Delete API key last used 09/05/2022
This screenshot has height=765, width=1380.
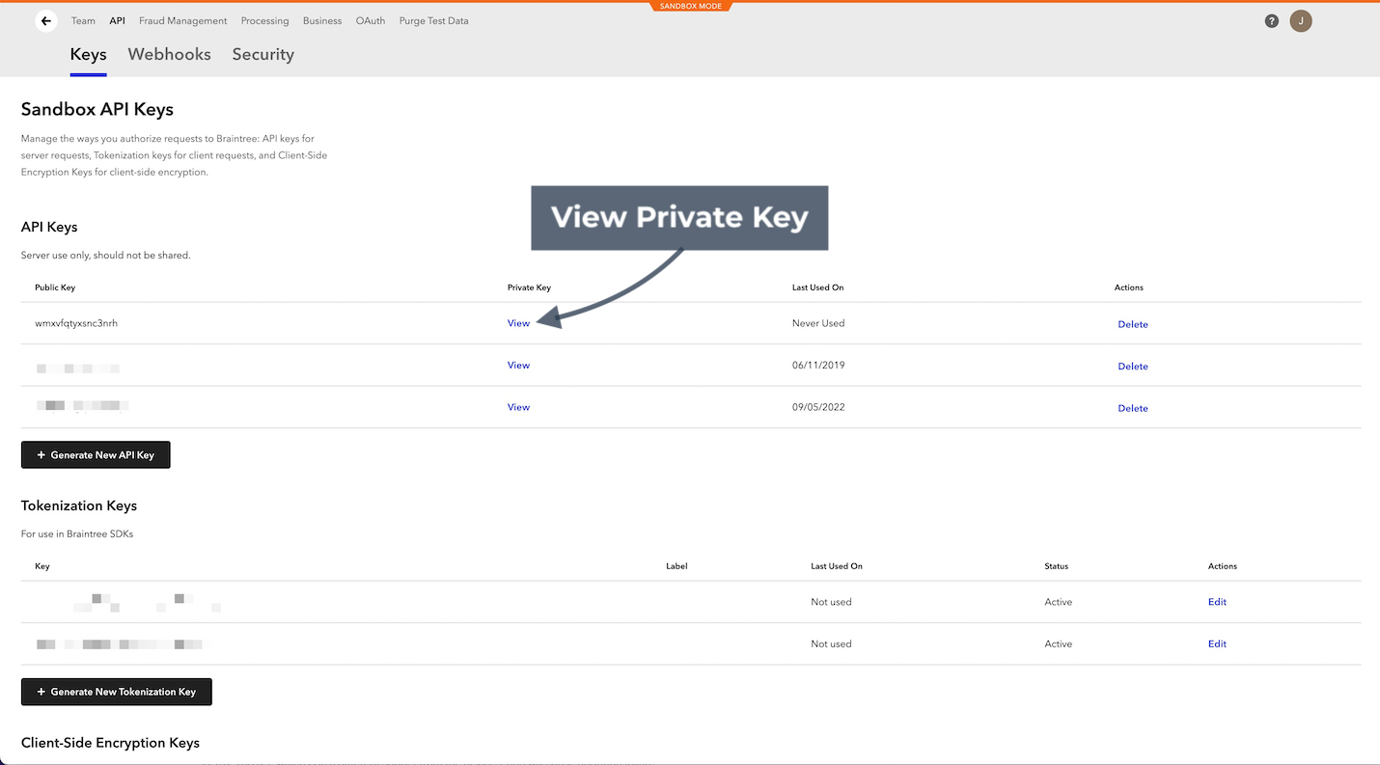pos(1133,408)
